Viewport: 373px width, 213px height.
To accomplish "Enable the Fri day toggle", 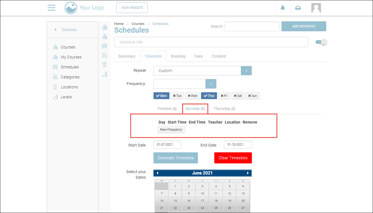I will (224, 96).
